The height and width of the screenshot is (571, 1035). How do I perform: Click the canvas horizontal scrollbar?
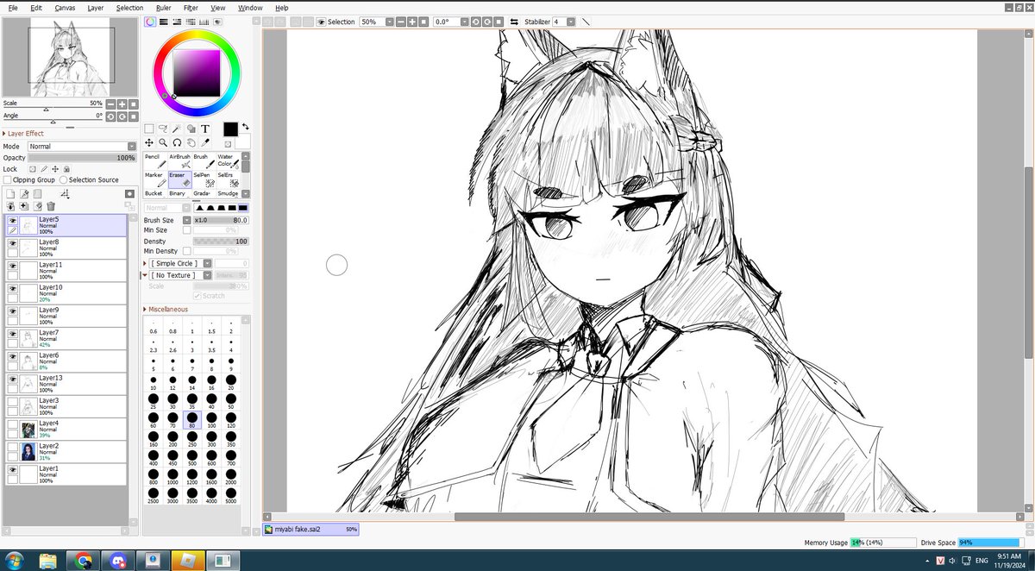click(649, 517)
